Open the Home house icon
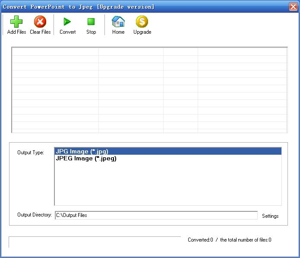 coord(118,22)
